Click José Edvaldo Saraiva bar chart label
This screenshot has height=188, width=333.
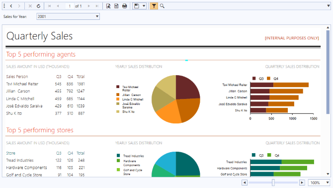pyautogui.click(x=233, y=104)
